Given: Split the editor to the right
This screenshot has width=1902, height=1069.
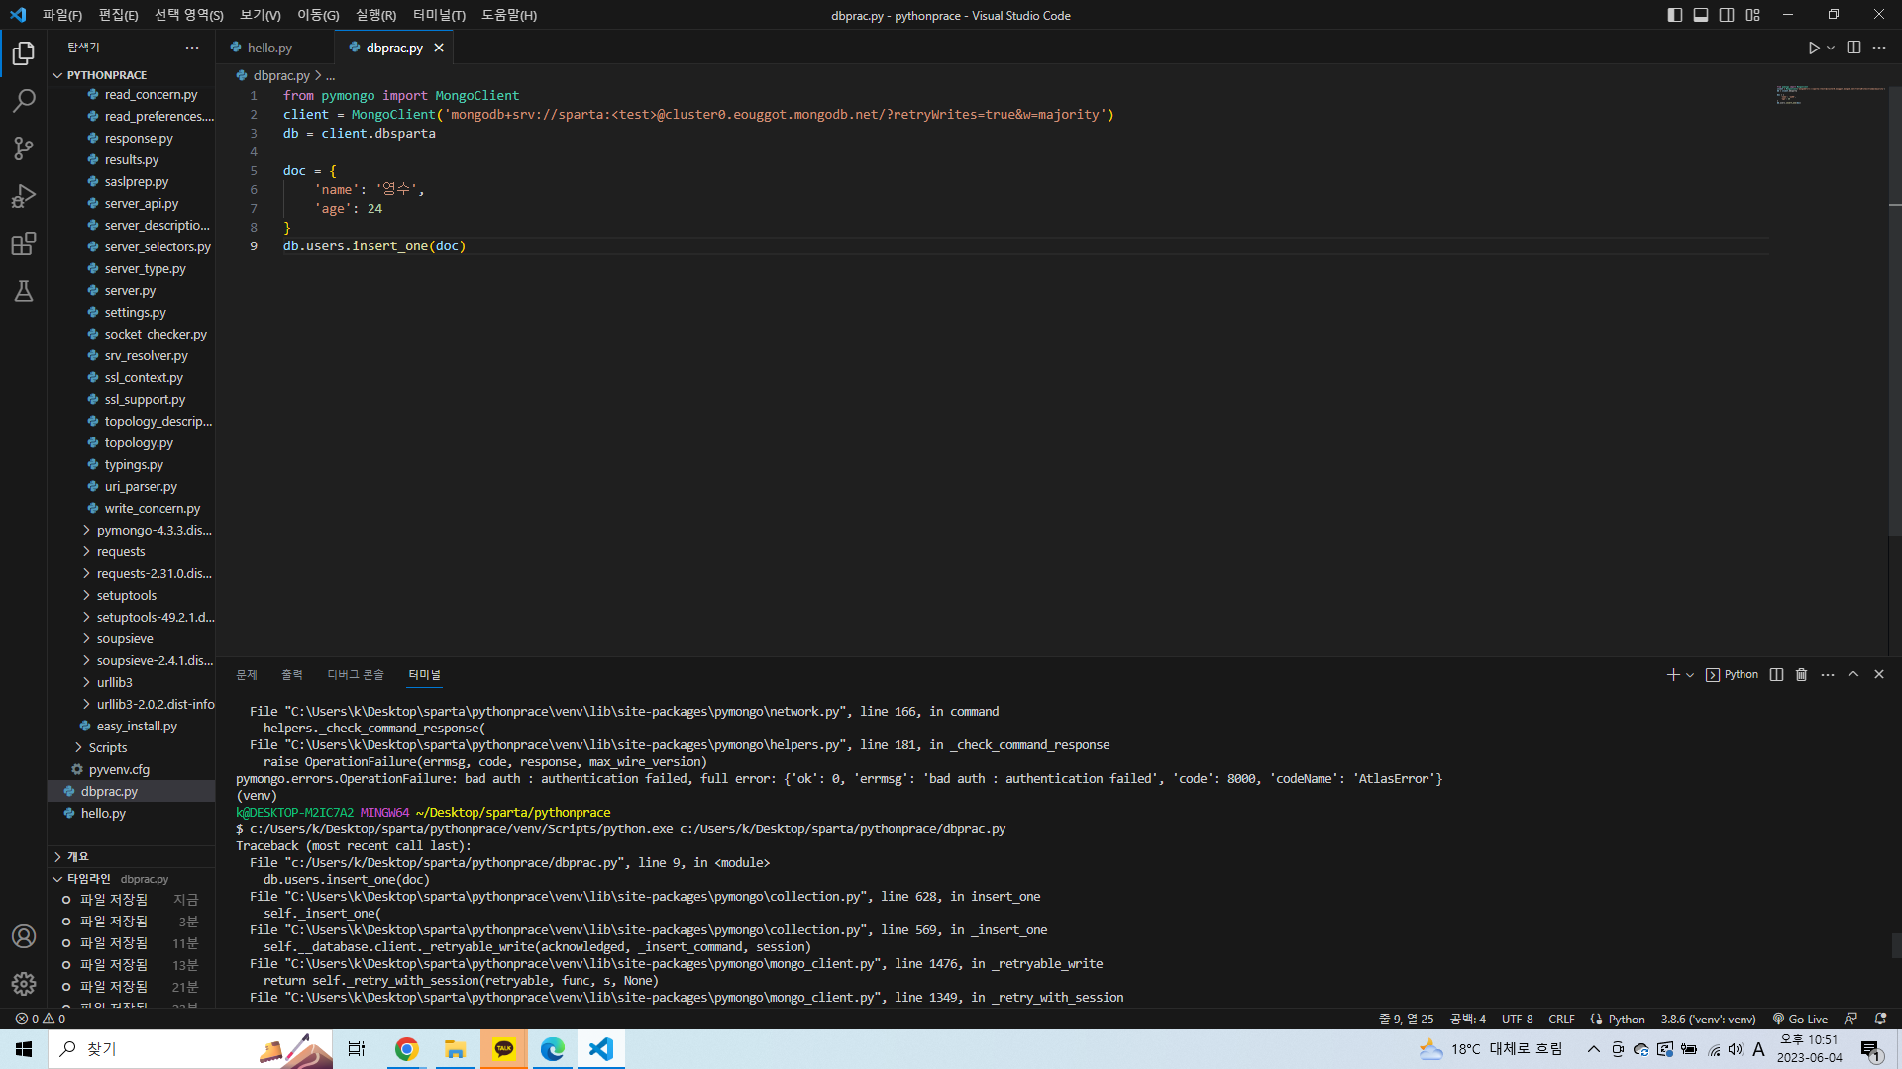Looking at the screenshot, I should (1853, 48).
